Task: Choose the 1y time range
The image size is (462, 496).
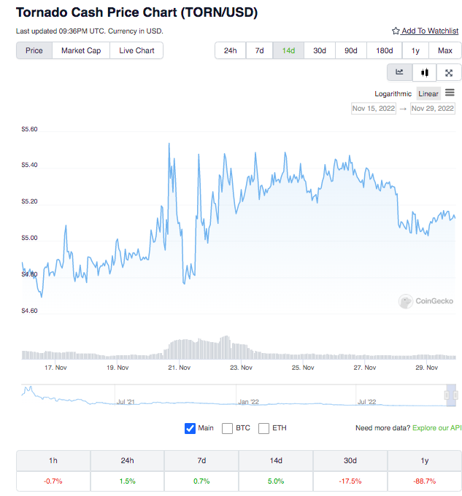Action: point(415,50)
